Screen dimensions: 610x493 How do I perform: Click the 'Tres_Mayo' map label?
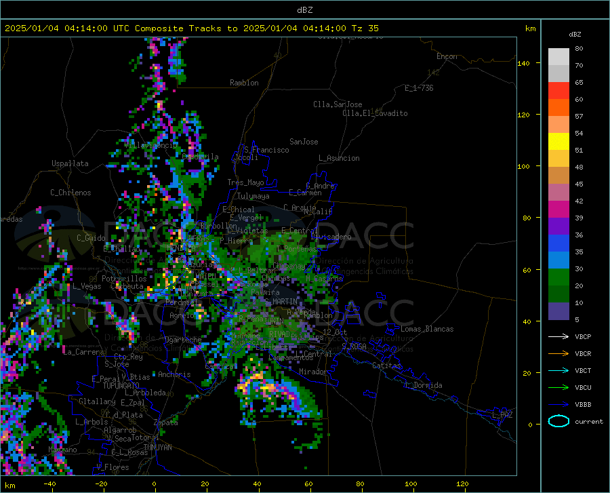pos(245,182)
